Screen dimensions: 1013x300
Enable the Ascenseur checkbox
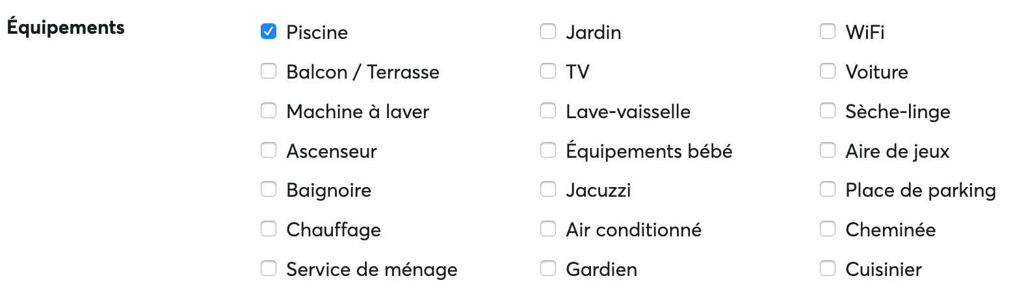[x=269, y=151]
